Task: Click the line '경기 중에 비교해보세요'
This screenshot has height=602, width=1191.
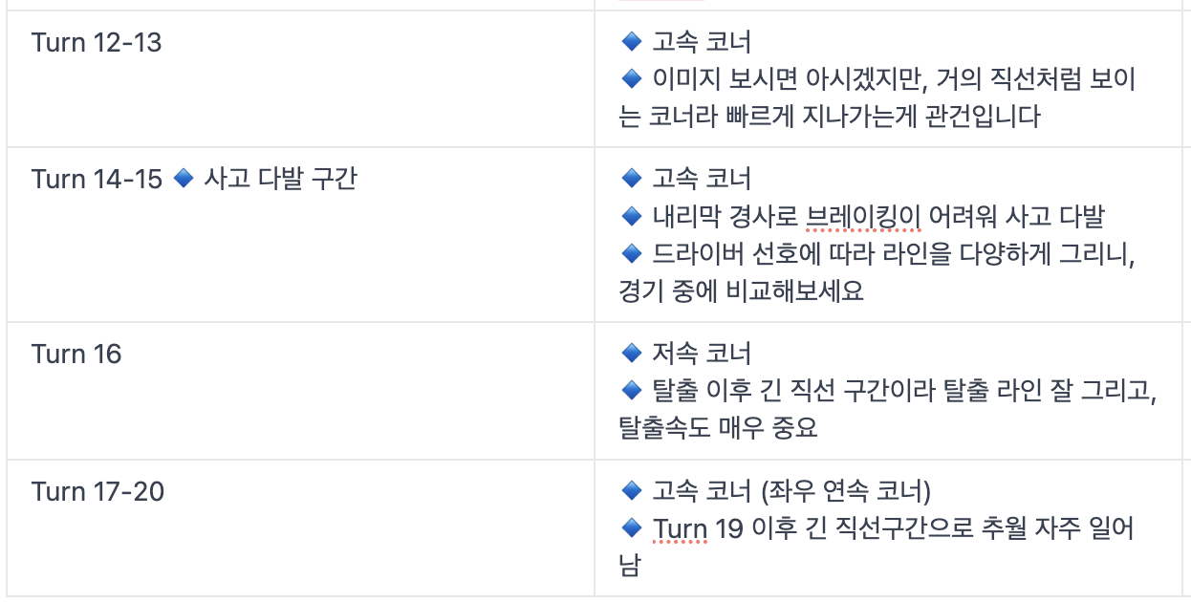Action: pyautogui.click(x=741, y=290)
